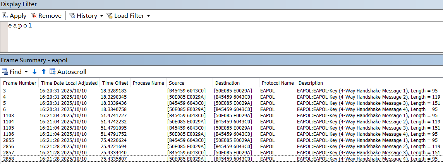The height and width of the screenshot is (164, 443).
Task: Click the Destination column header
Action: click(x=227, y=83)
